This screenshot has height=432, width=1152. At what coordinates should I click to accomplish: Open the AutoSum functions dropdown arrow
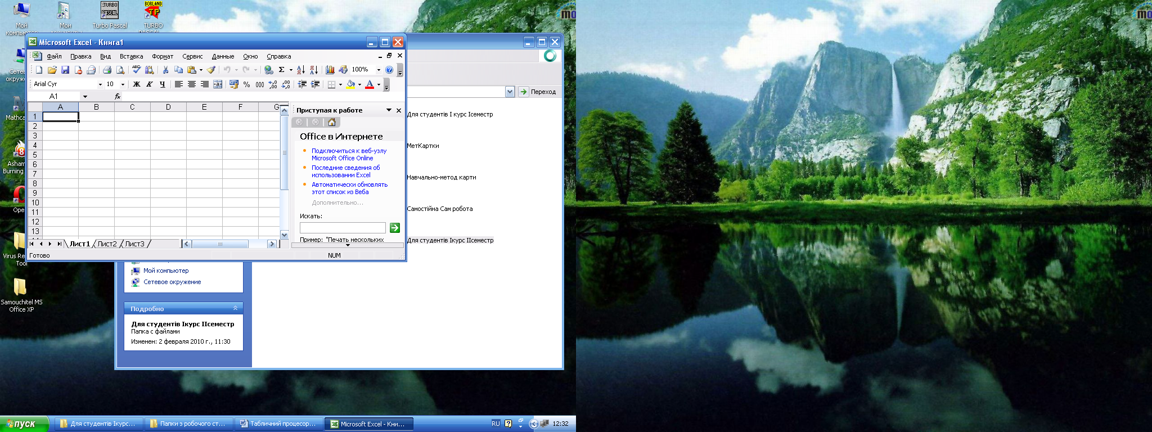point(291,70)
